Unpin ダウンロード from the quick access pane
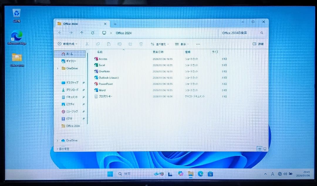 pyautogui.click(x=83, y=90)
